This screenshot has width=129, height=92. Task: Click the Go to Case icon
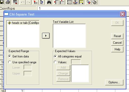coord(35,2)
